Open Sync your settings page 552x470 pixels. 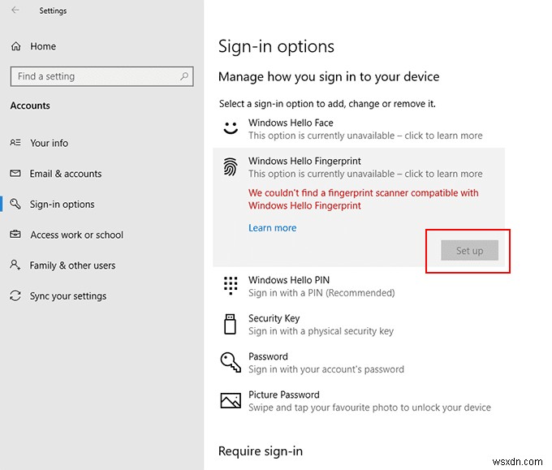point(68,296)
